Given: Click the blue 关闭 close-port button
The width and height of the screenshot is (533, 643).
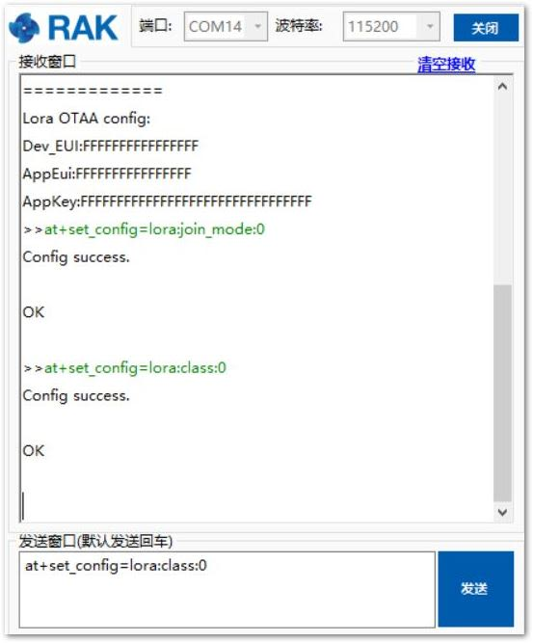Looking at the screenshot, I should click(486, 28).
